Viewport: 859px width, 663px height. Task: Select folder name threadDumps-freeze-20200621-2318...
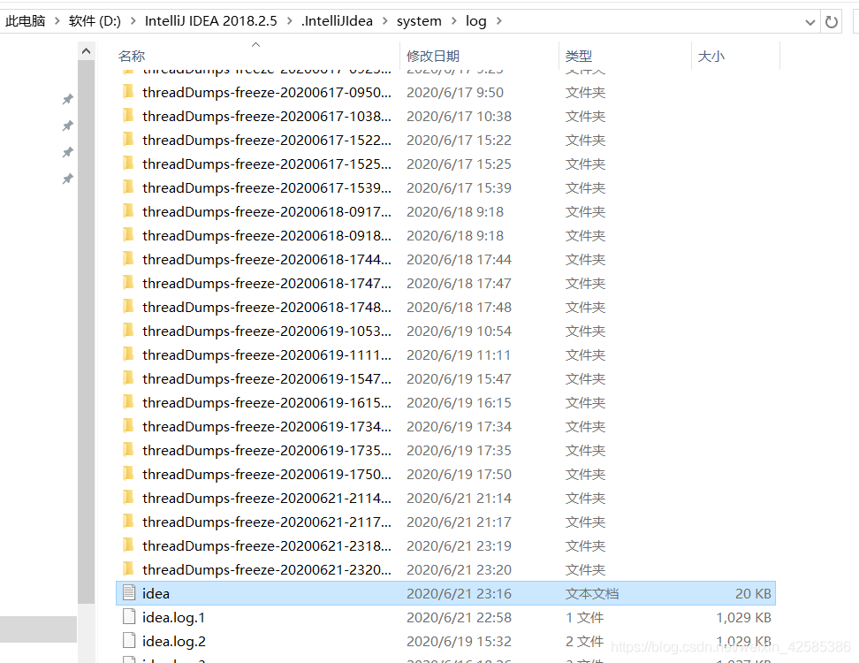[267, 545]
